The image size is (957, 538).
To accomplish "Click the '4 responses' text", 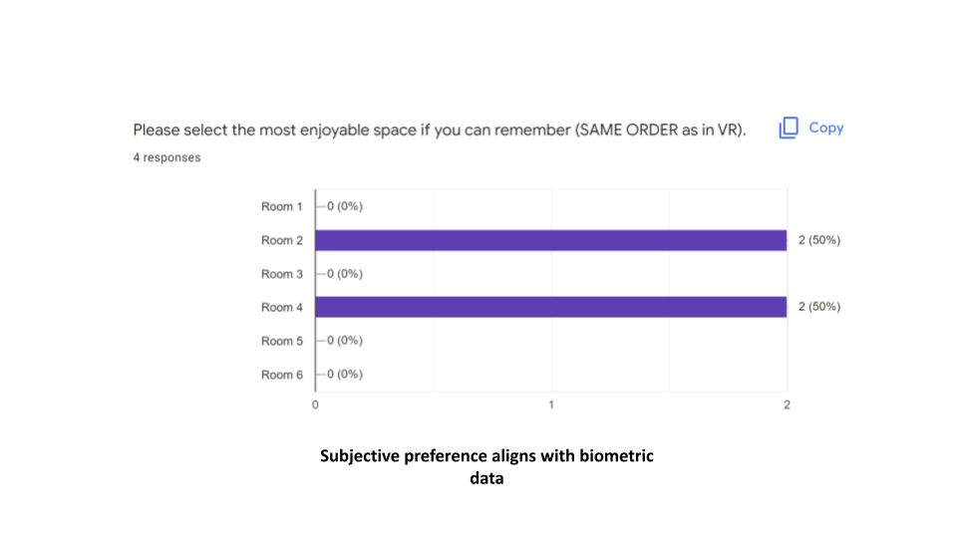I will click(166, 157).
